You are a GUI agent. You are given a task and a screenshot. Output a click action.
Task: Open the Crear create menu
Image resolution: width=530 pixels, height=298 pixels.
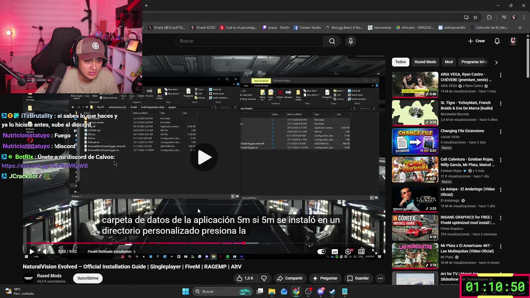pyautogui.click(x=477, y=41)
